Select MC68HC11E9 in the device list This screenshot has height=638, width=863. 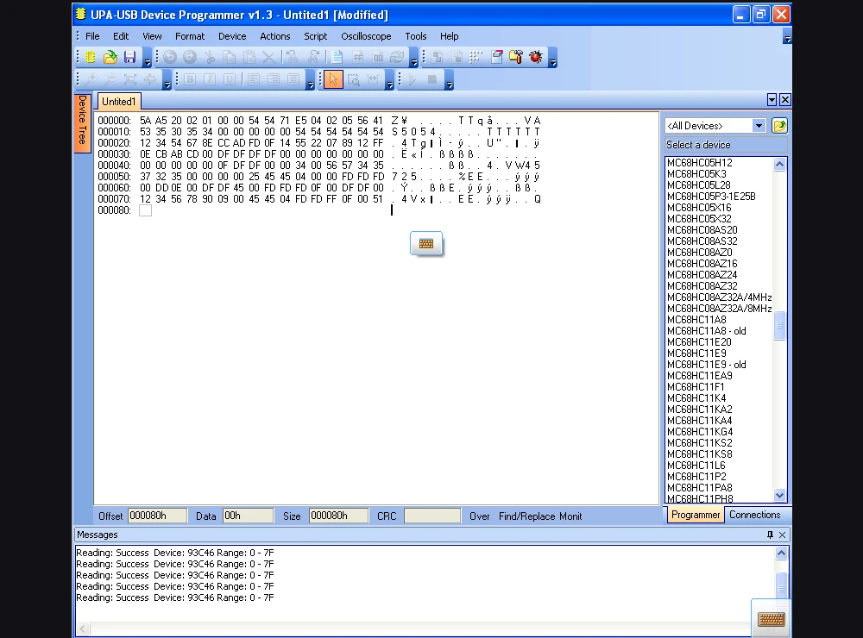pos(696,353)
